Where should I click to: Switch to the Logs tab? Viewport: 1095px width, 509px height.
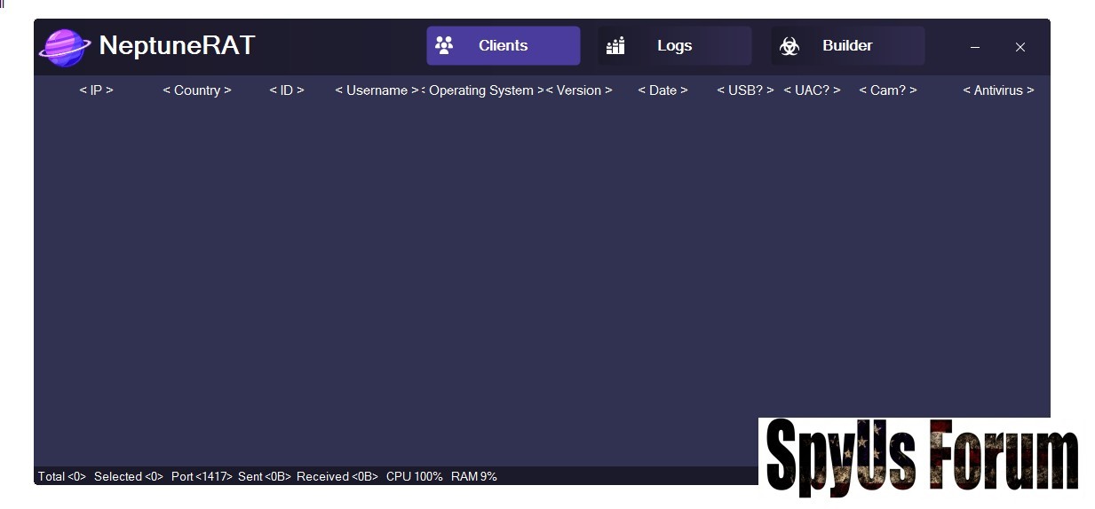click(x=674, y=46)
